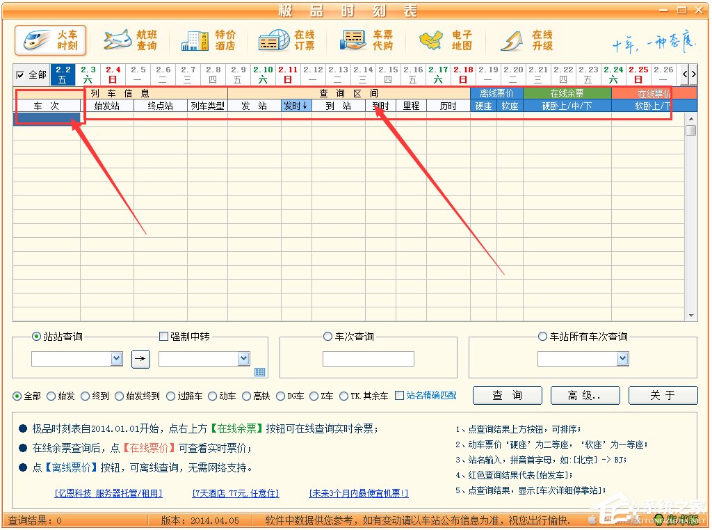Select the 2.3 六 date tab
Viewport: 712px width, 530px height.
coord(88,75)
